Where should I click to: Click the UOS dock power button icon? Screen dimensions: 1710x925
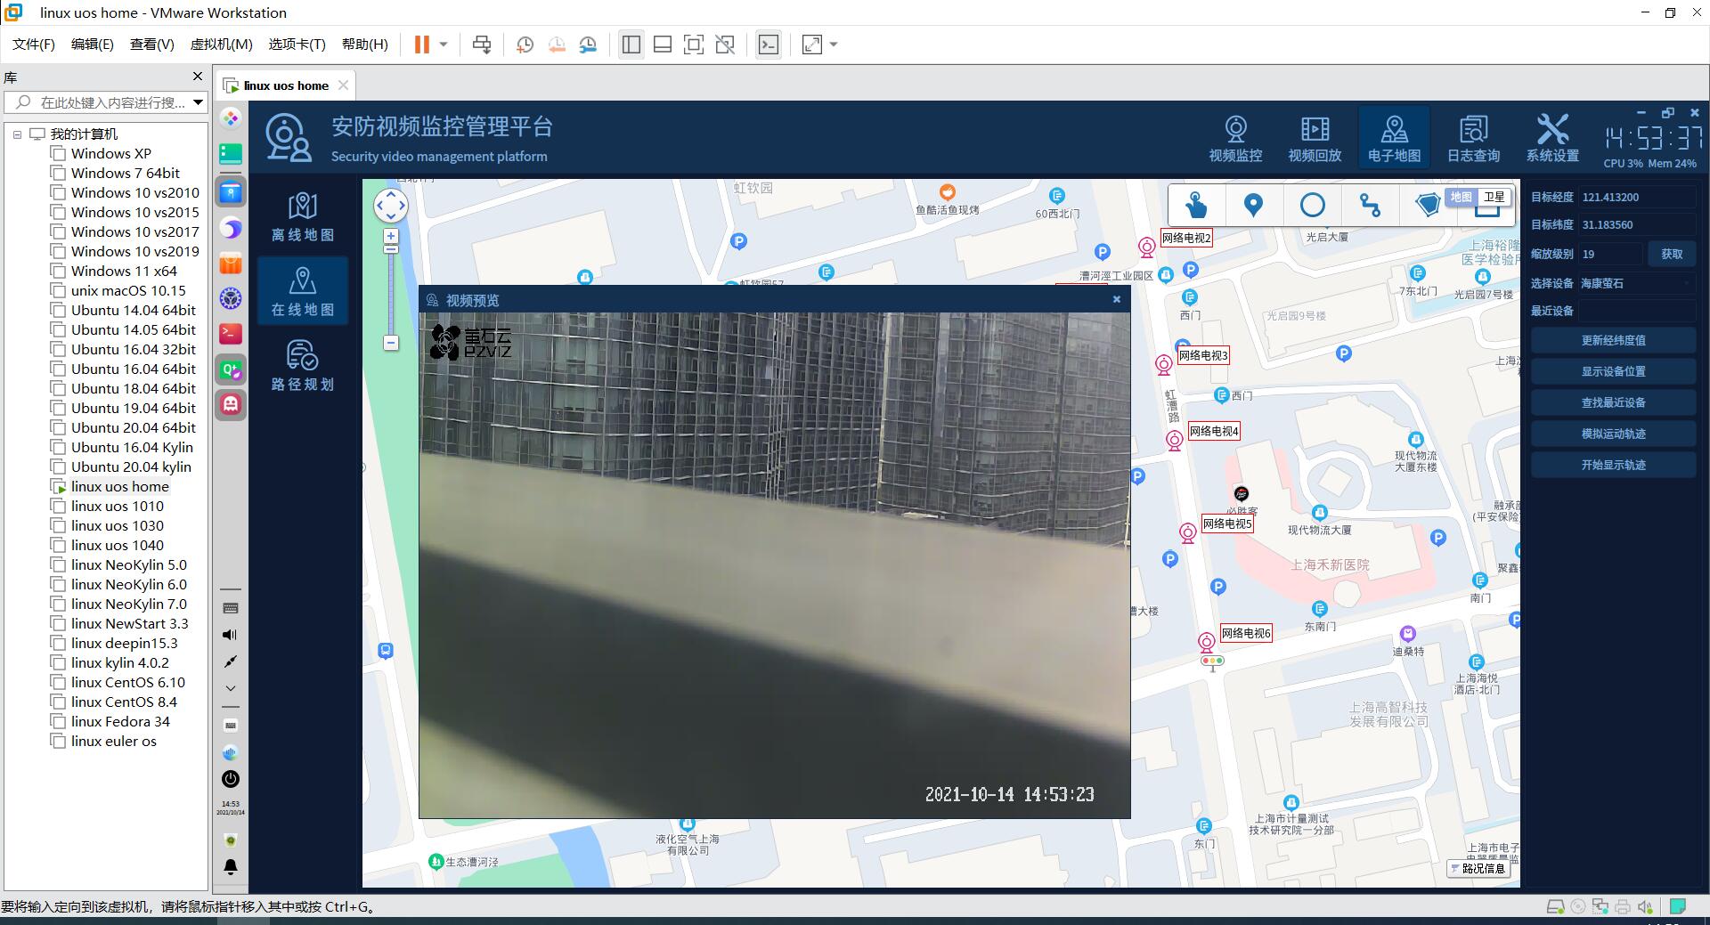pos(231,779)
